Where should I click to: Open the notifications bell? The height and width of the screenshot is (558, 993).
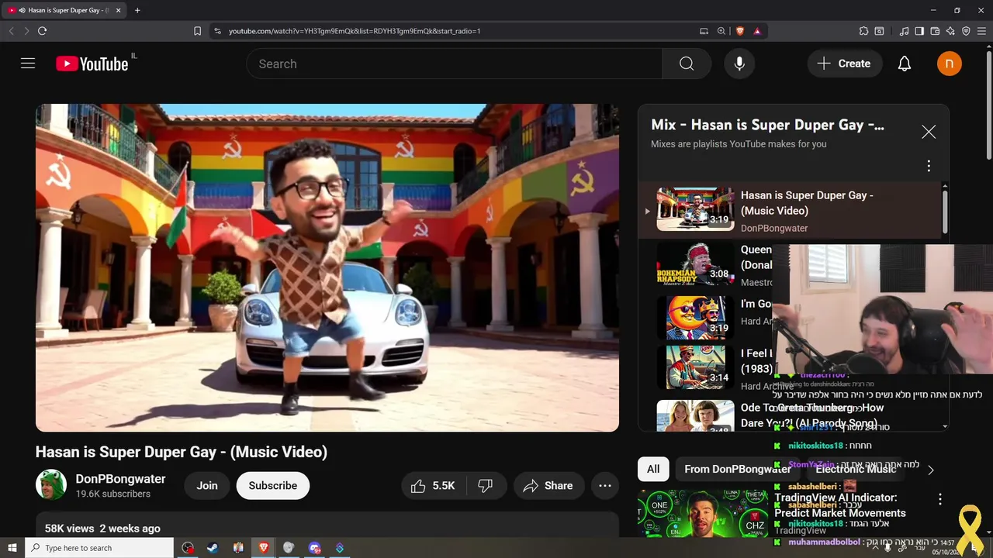pos(905,64)
